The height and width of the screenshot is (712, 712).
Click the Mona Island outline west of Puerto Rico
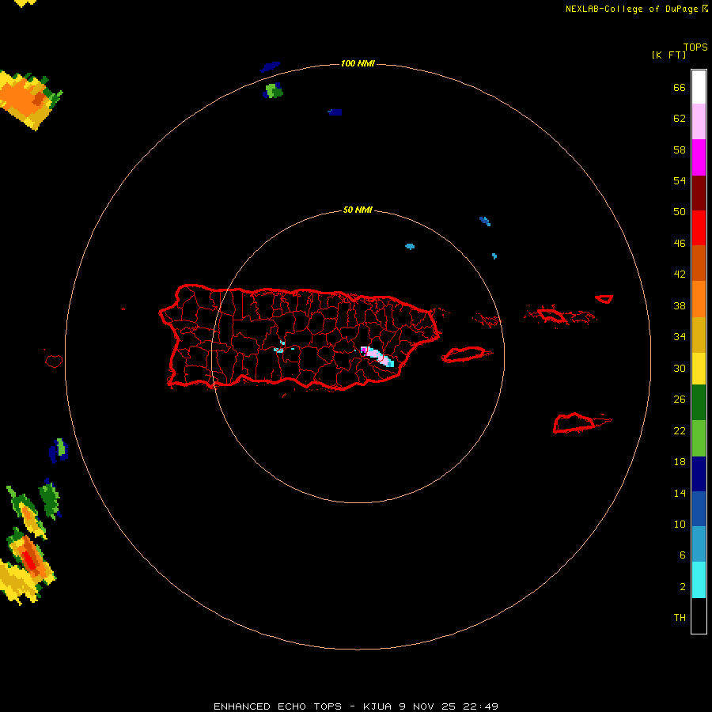pos(54,361)
